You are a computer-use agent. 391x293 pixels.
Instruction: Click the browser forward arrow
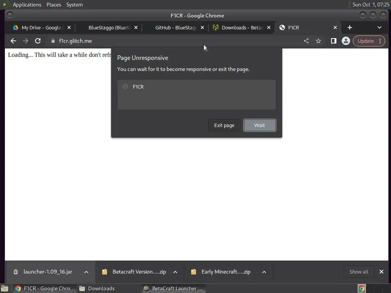(26, 41)
